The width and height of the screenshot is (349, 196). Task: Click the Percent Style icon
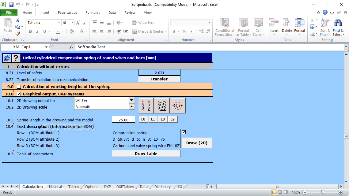pyautogui.click(x=184, y=31)
